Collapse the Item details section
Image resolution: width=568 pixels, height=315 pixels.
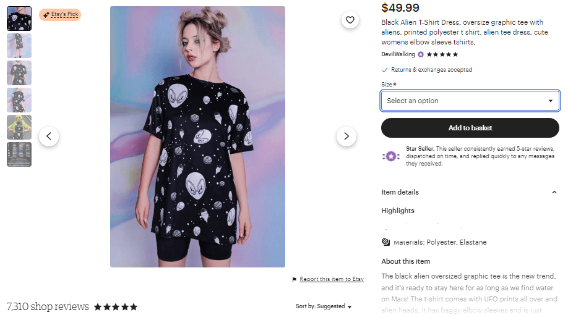click(554, 192)
